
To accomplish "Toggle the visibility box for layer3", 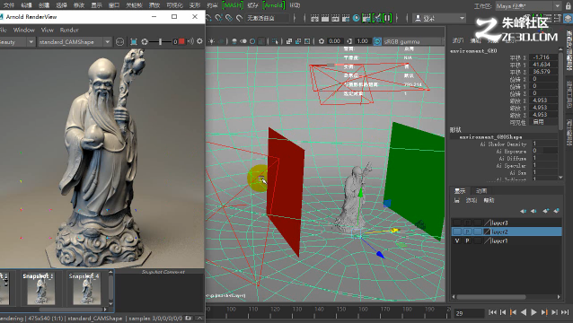I will [x=457, y=223].
